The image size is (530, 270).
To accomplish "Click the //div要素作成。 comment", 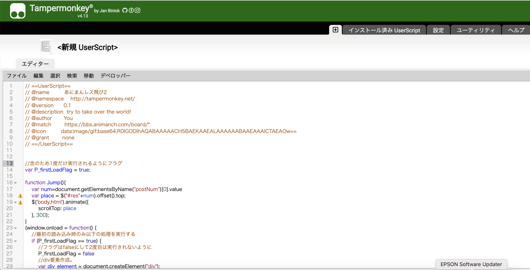I will pyautogui.click(x=55, y=260).
